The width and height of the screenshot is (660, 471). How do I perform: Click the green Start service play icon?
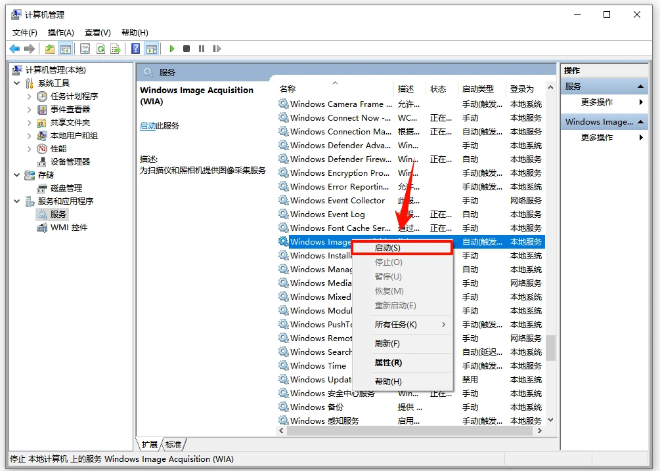pos(172,49)
